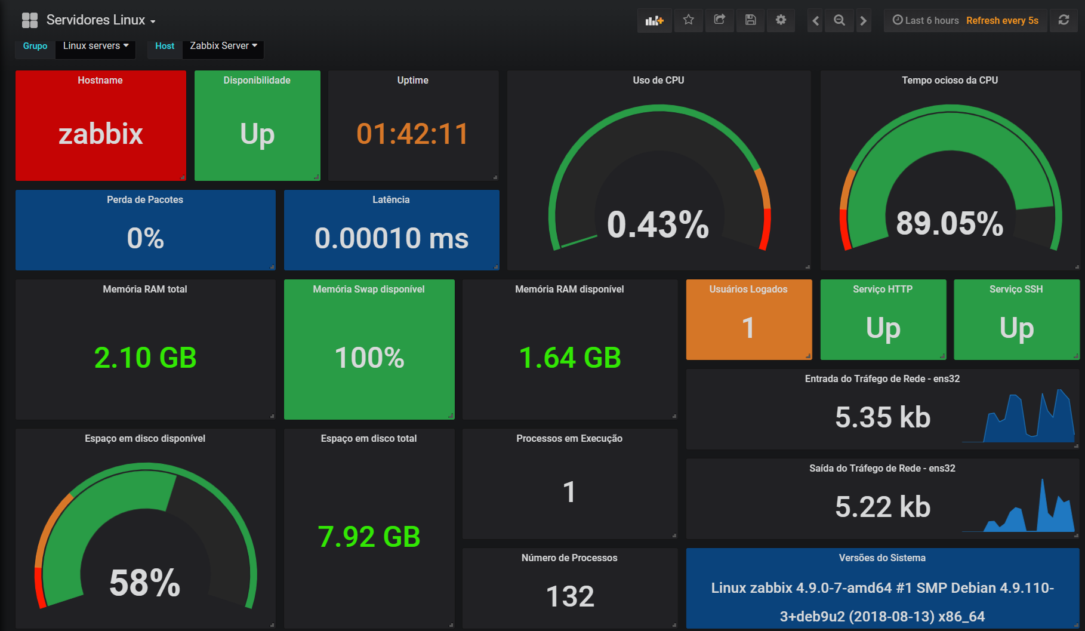
Task: Open the Linux servers group dropdown
Action: coord(95,46)
